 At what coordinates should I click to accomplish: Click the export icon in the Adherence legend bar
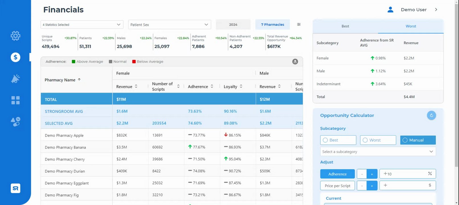[x=295, y=61]
